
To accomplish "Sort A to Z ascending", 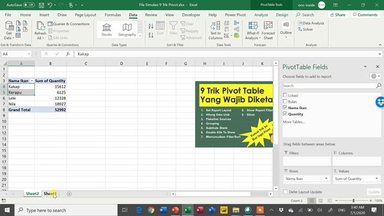I will pos(151,26).
